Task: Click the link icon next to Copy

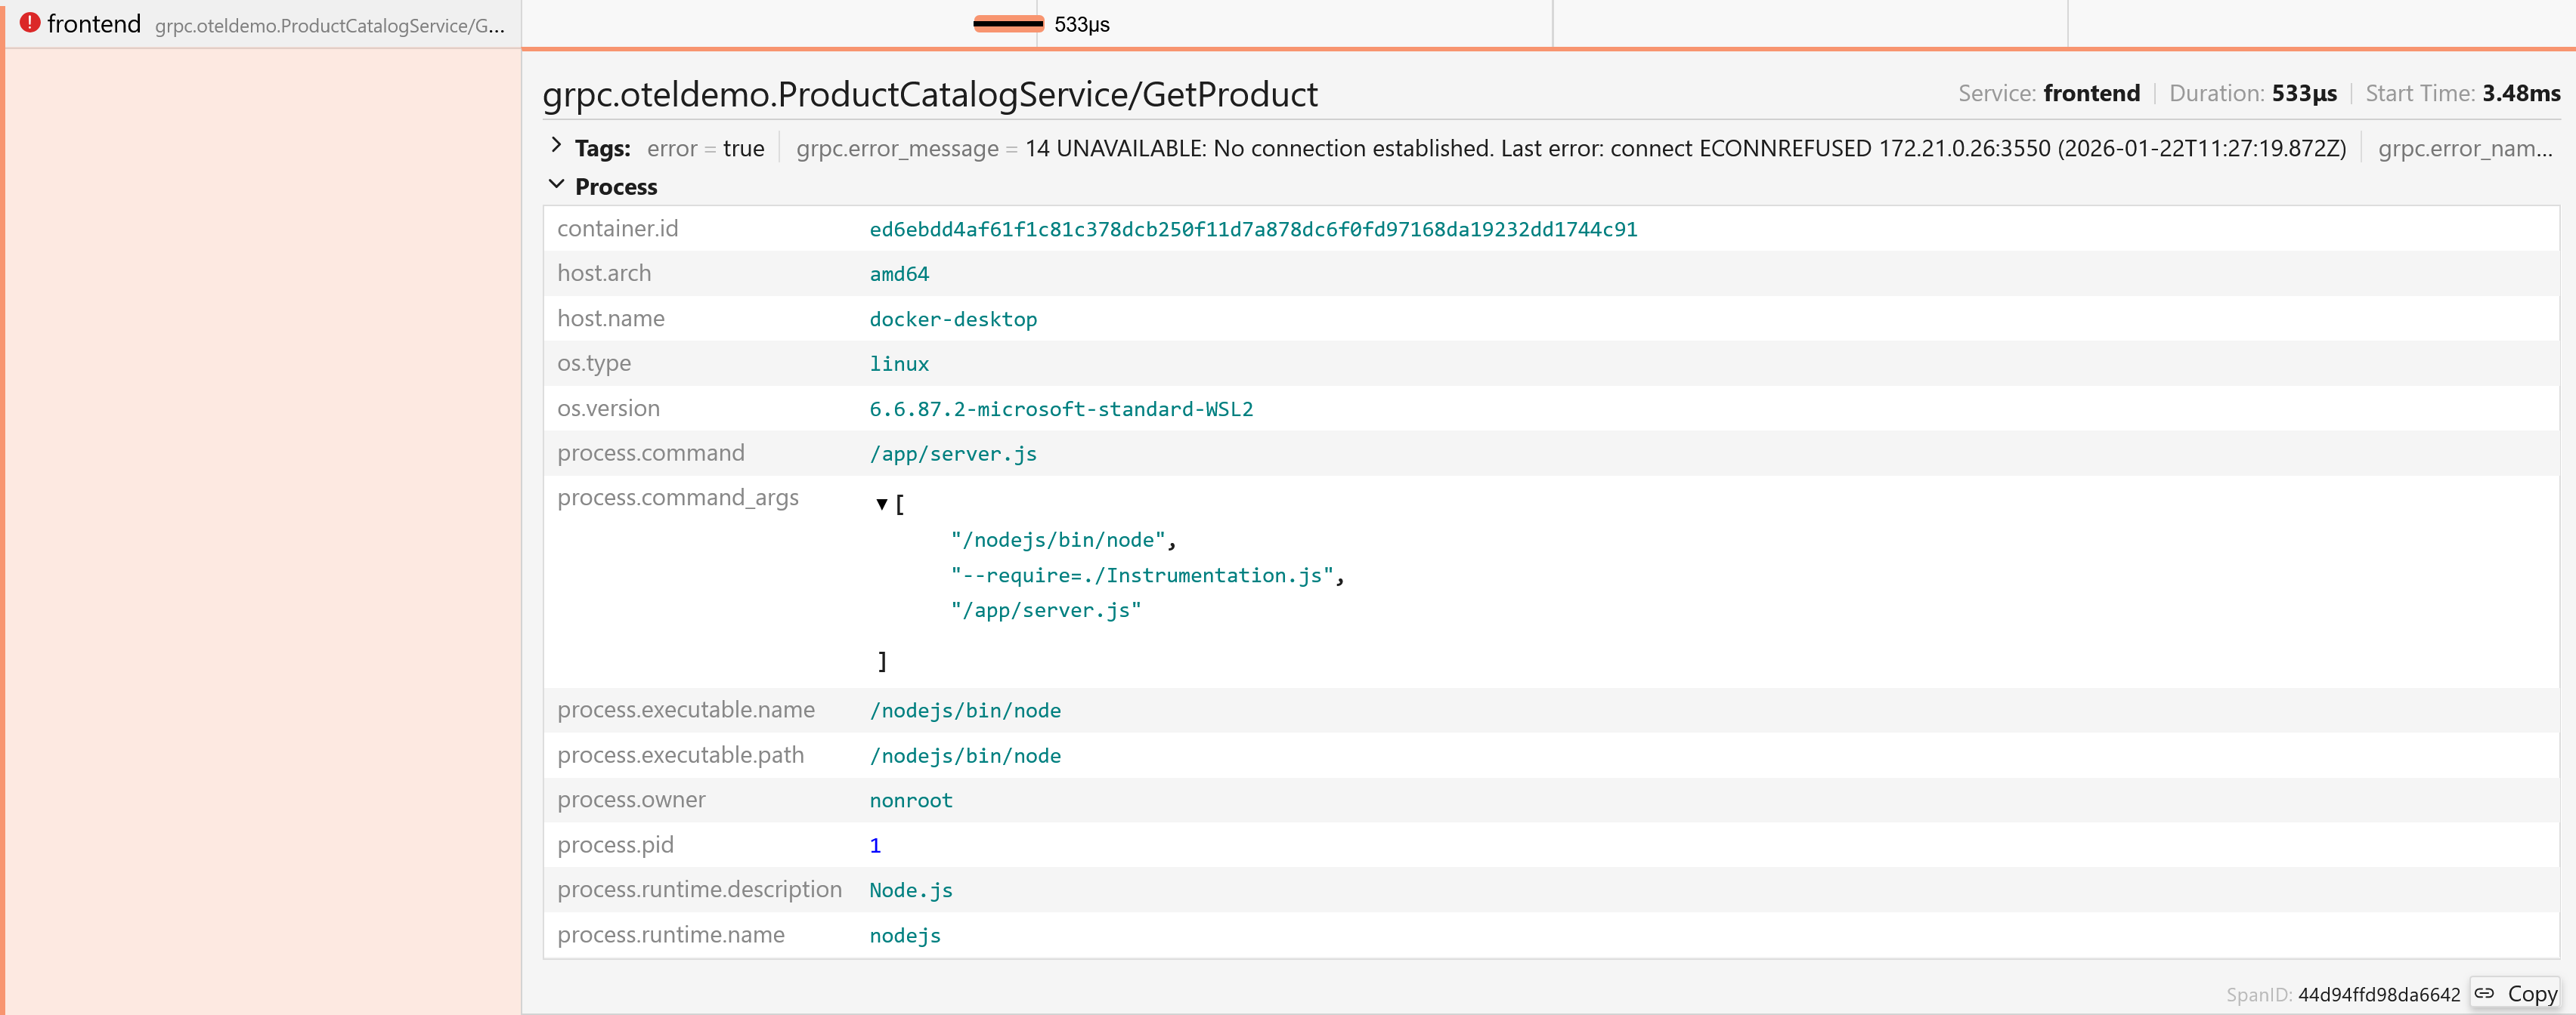Action: click(2484, 992)
